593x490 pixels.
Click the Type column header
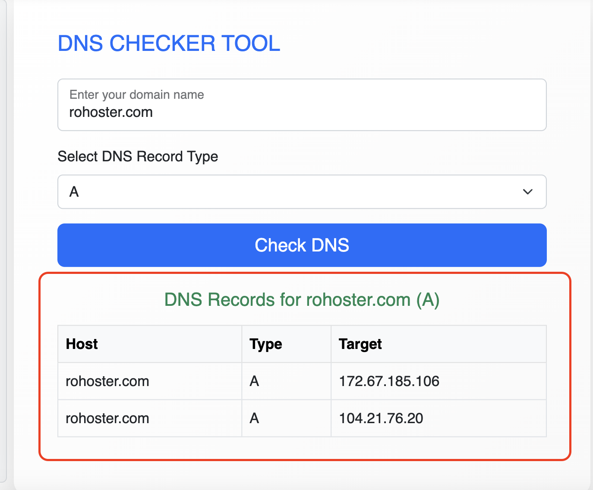(265, 344)
